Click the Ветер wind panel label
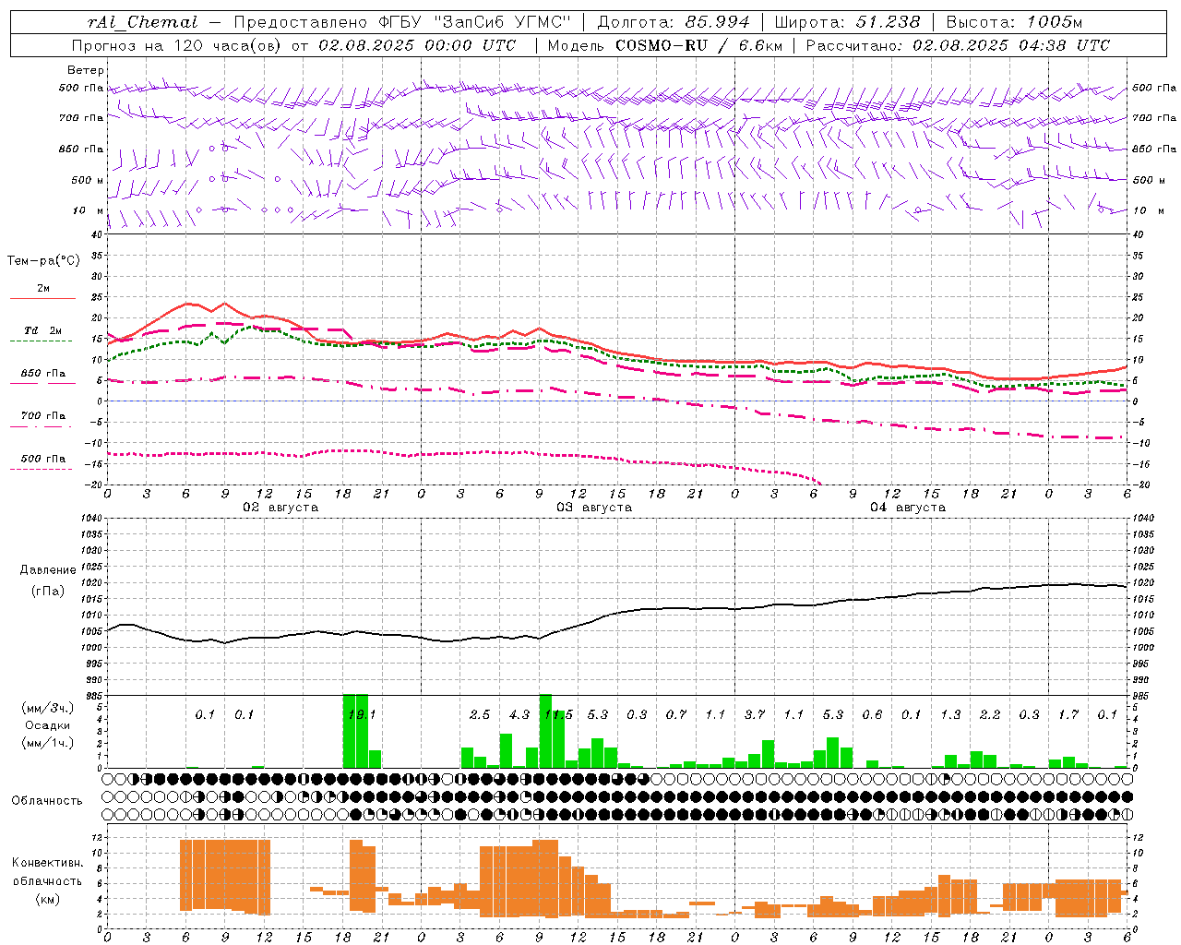The height and width of the screenshot is (945, 1181). coord(86,70)
